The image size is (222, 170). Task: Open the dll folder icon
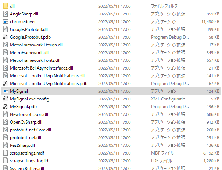(6, 6)
